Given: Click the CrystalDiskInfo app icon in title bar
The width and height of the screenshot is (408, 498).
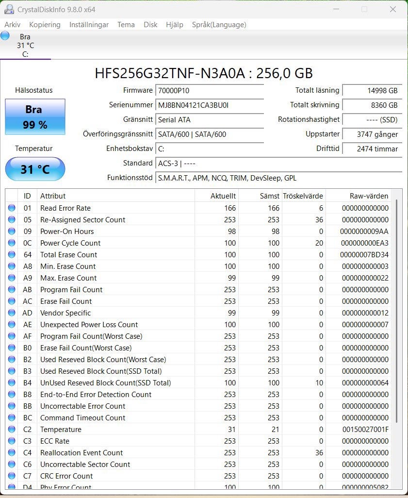Looking at the screenshot, I should tap(9, 9).
